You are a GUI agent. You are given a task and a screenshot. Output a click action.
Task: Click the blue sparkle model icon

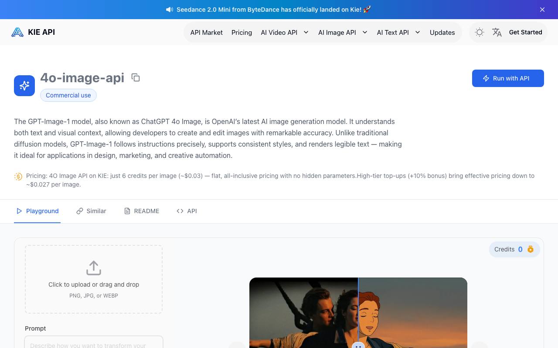click(24, 85)
